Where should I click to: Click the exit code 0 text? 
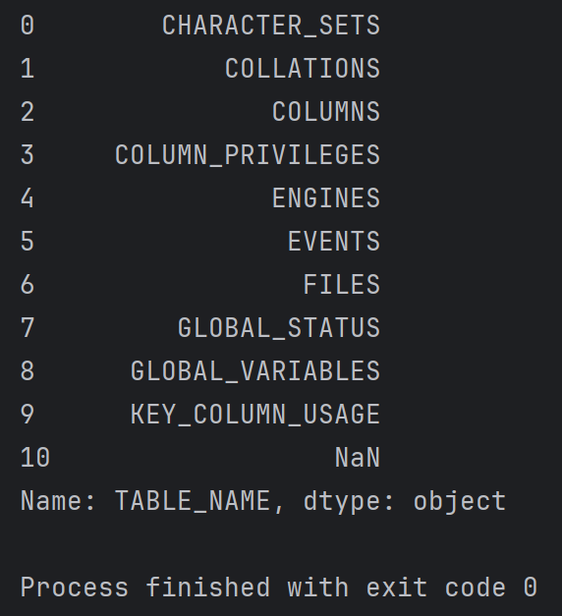coord(452,588)
